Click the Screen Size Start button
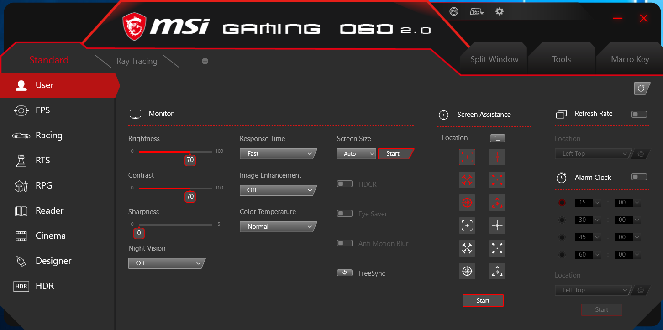Viewport: 663px width, 330px height. click(x=395, y=154)
